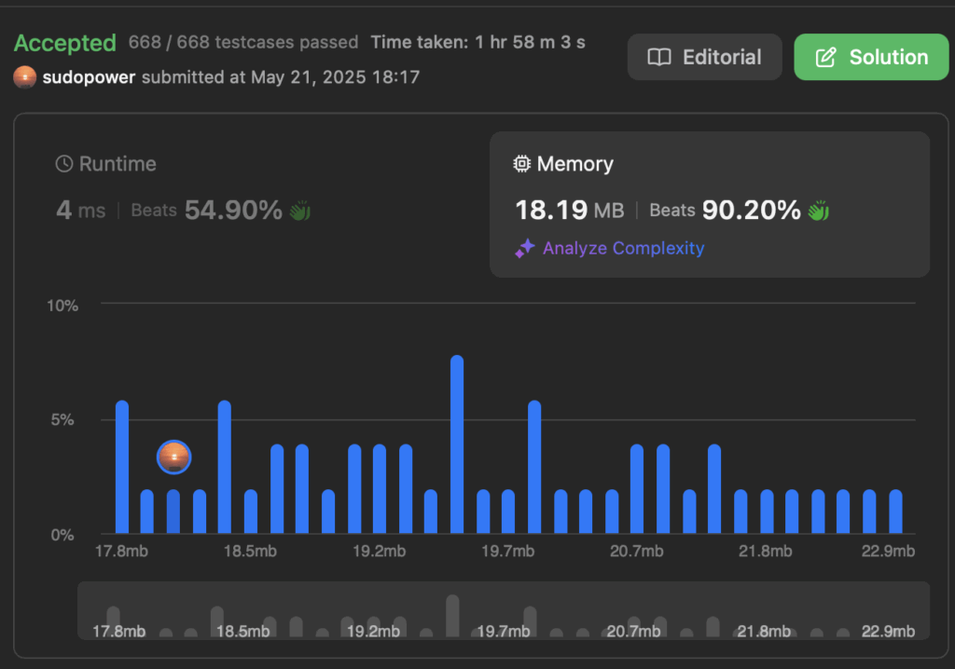Screen dimensions: 955x669
Task: Click the sudopower avatar next to username
Action: tap(25, 77)
